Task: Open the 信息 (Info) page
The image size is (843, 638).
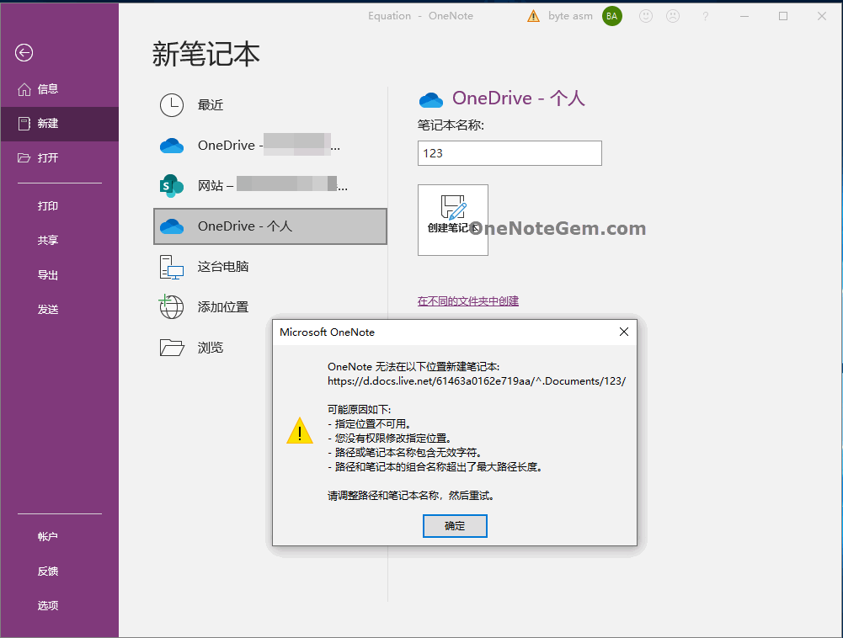Action: pyautogui.click(x=59, y=89)
